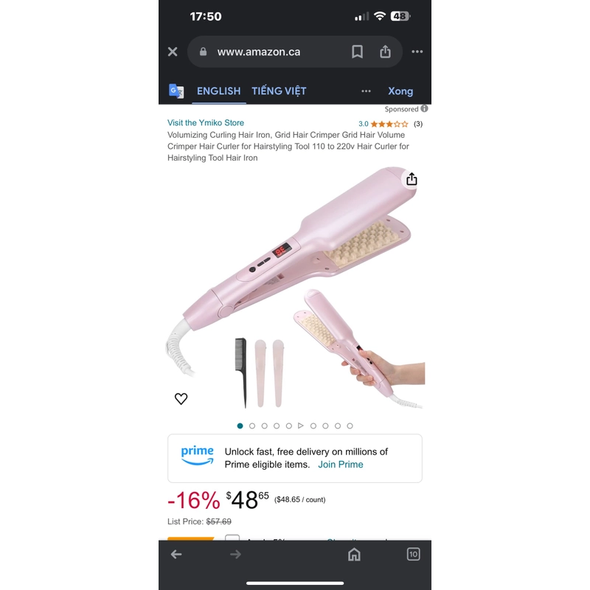Image resolution: width=590 pixels, height=590 pixels.
Task: Open translate bar more options
Action: click(366, 91)
